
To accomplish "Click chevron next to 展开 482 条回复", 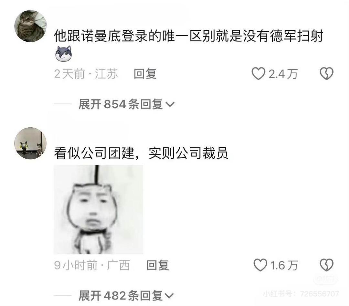I will (169, 296).
